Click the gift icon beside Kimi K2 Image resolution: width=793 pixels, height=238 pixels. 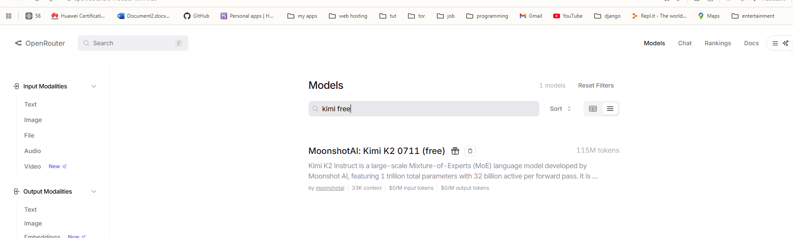tap(455, 151)
